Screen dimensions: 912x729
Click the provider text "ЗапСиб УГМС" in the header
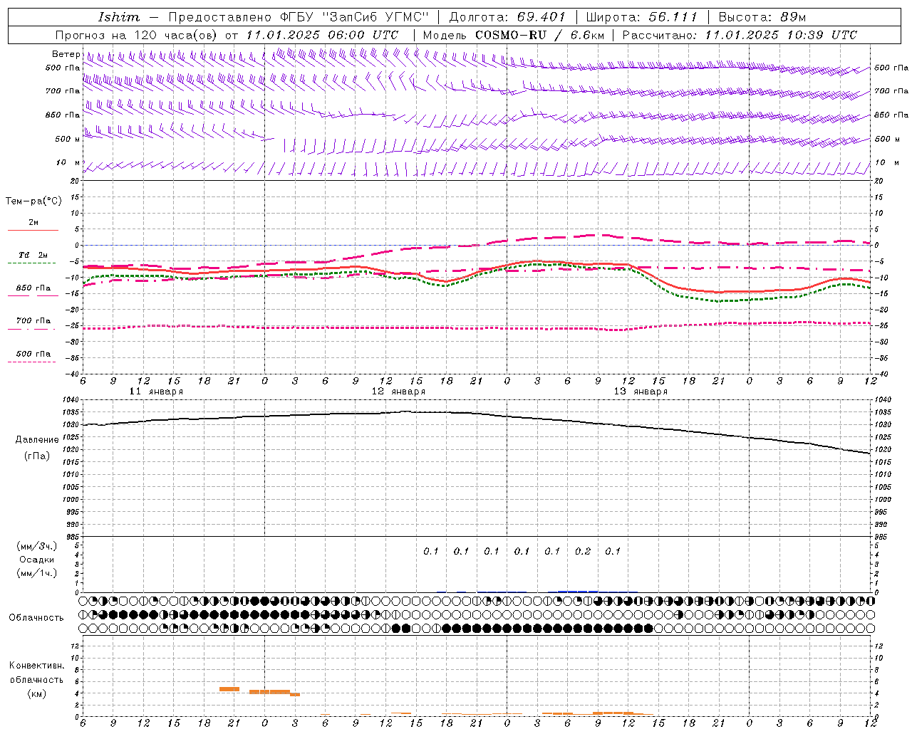[376, 16]
